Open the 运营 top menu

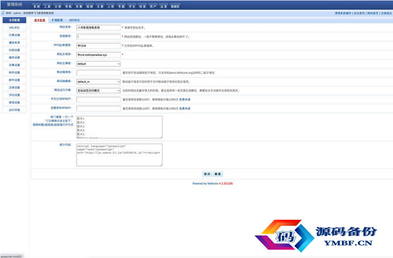tap(164, 6)
